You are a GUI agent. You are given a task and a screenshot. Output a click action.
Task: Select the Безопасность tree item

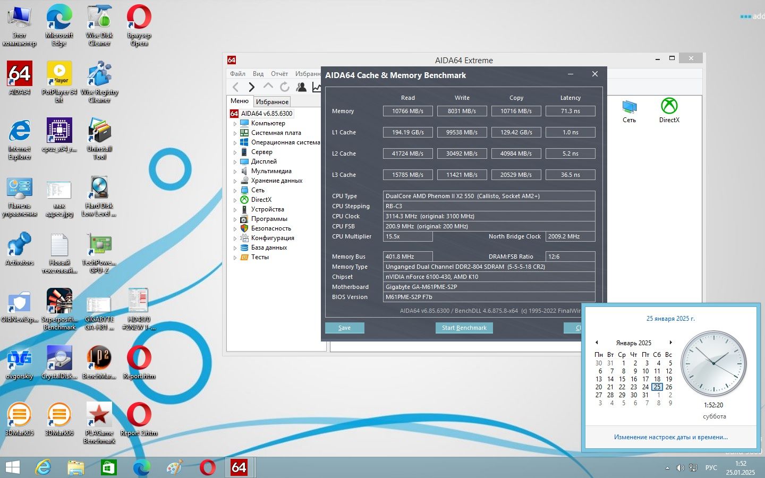tap(271, 228)
